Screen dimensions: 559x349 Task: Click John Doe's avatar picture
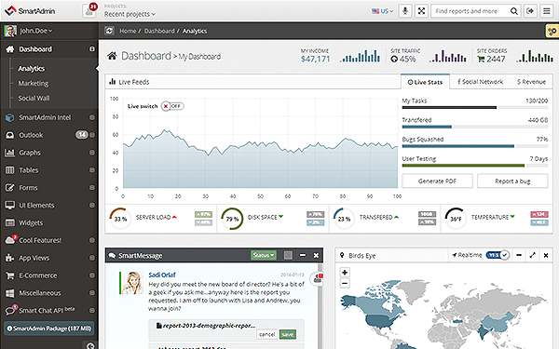[10, 31]
